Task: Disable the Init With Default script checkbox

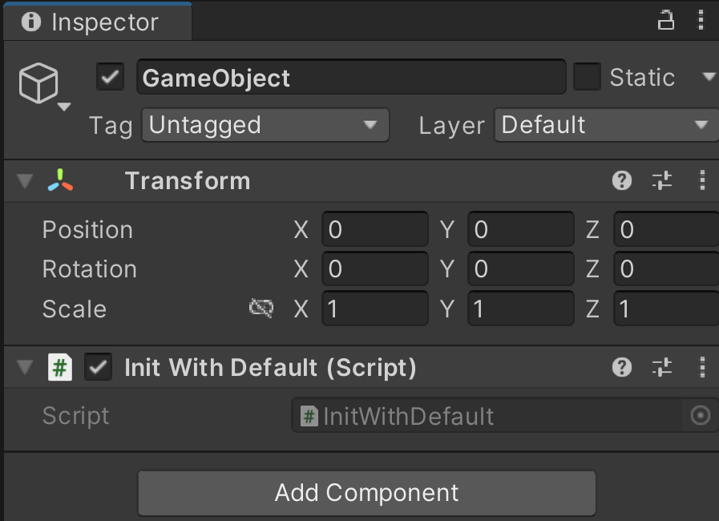Action: tap(98, 367)
